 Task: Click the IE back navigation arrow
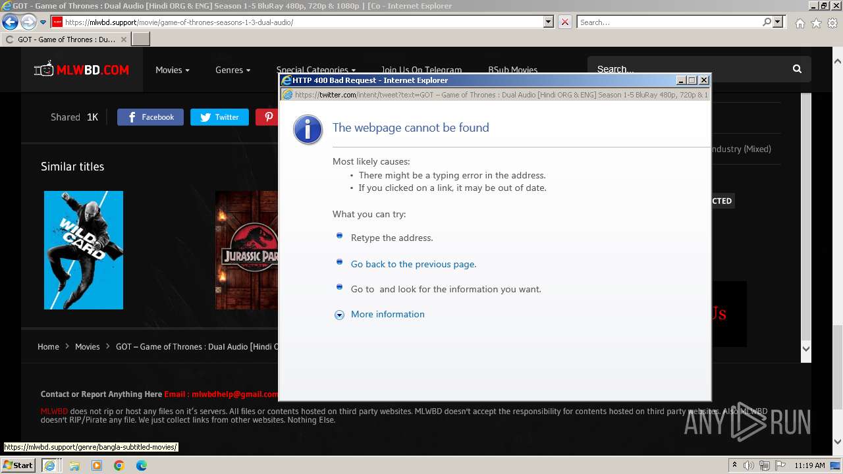coord(10,22)
